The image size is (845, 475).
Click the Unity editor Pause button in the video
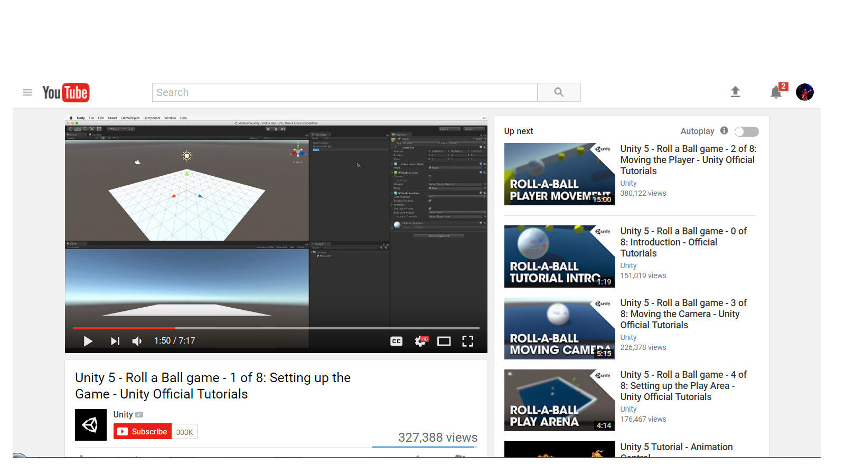(x=276, y=129)
